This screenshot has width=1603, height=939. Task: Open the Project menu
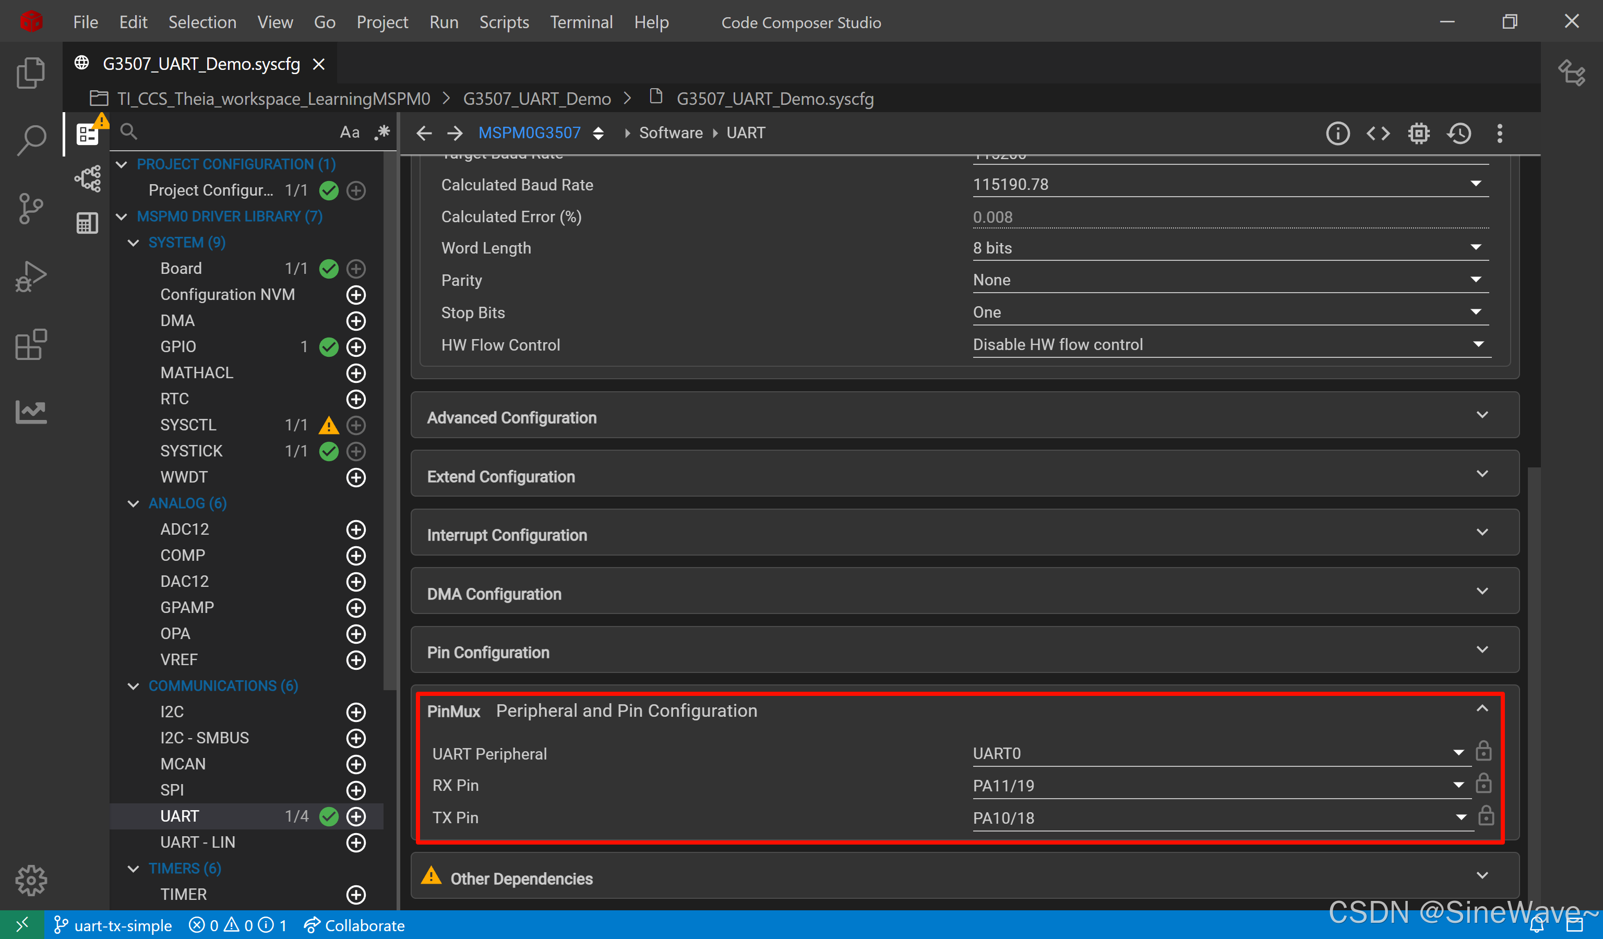(381, 22)
